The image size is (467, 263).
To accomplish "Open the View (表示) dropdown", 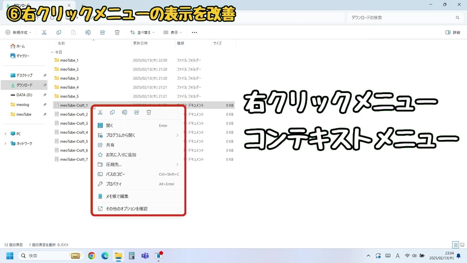I will 173,33.
